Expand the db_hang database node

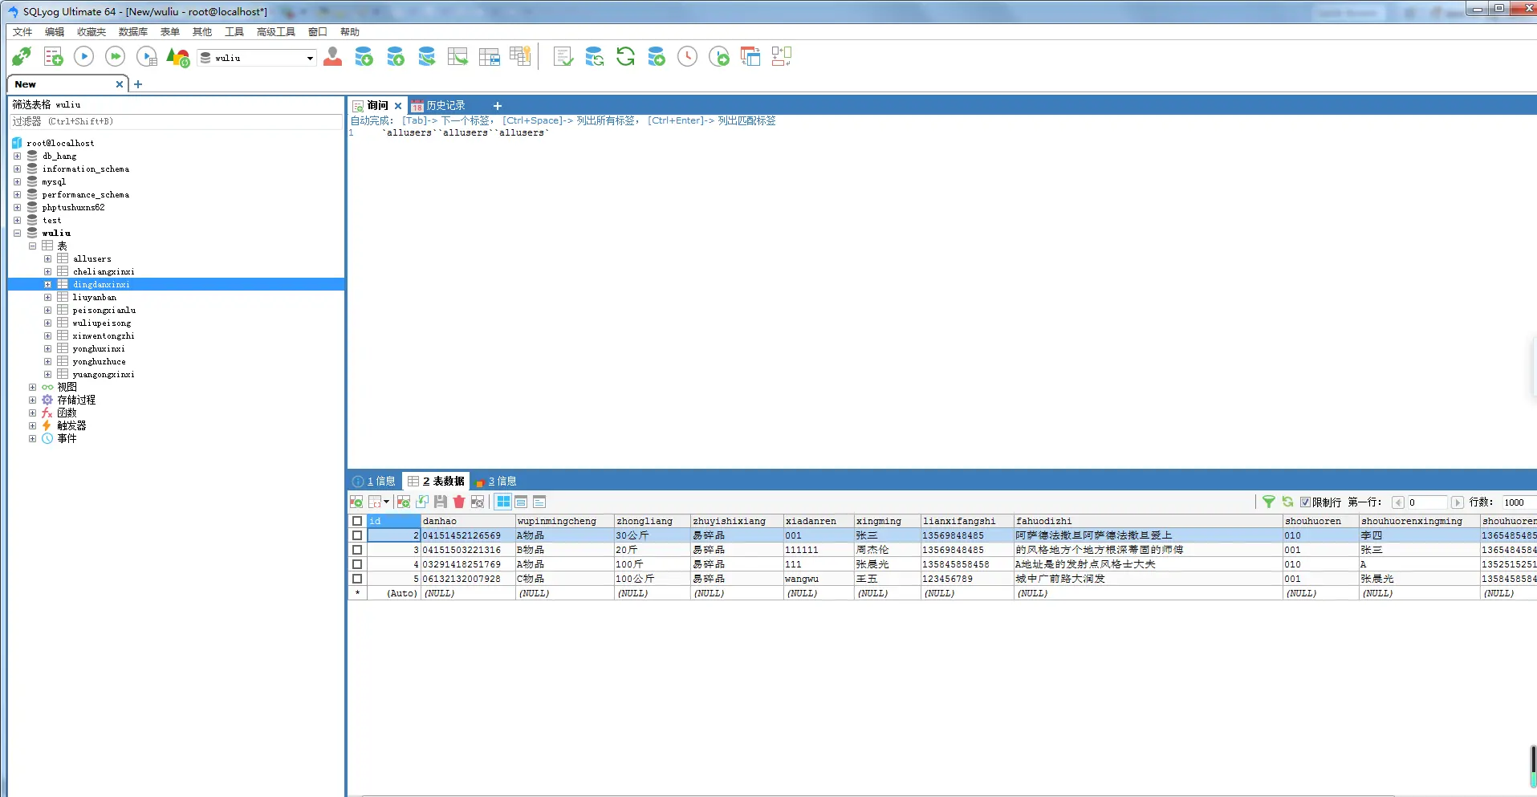tap(17, 157)
